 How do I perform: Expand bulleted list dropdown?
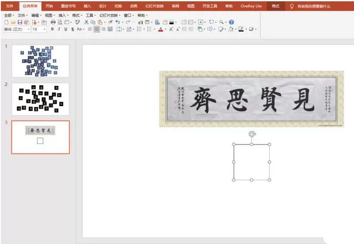(x=155, y=29)
